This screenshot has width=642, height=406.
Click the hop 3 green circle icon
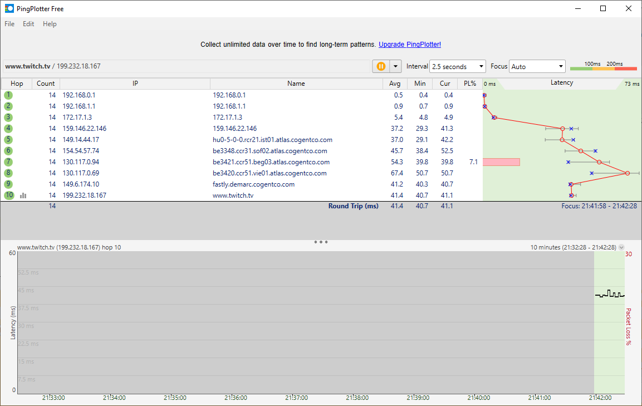(x=8, y=117)
